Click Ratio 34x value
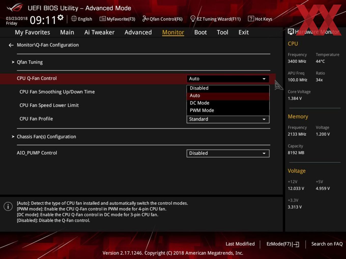This screenshot has width=346, height=259. pos(319,80)
